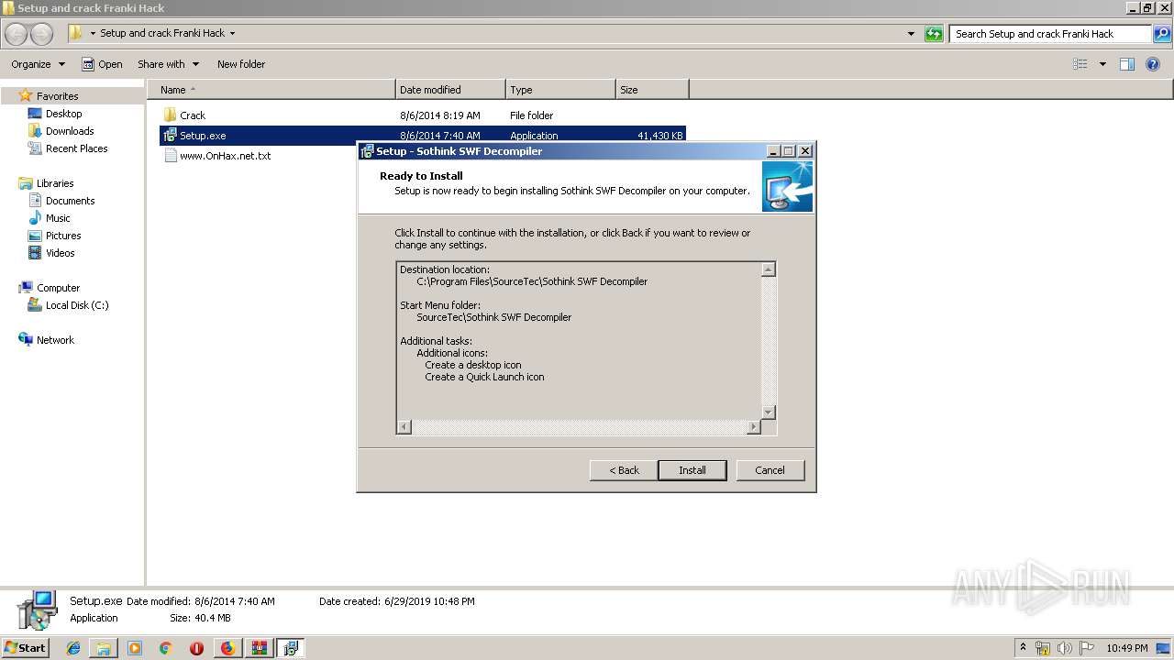Open the Videos library

61,253
